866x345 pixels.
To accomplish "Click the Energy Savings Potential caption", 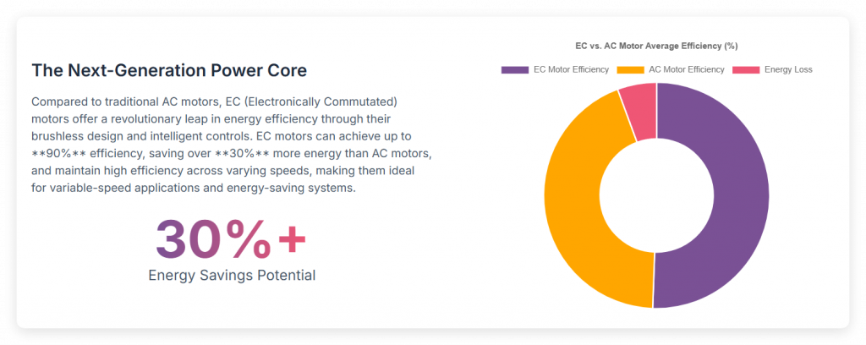I will point(232,275).
